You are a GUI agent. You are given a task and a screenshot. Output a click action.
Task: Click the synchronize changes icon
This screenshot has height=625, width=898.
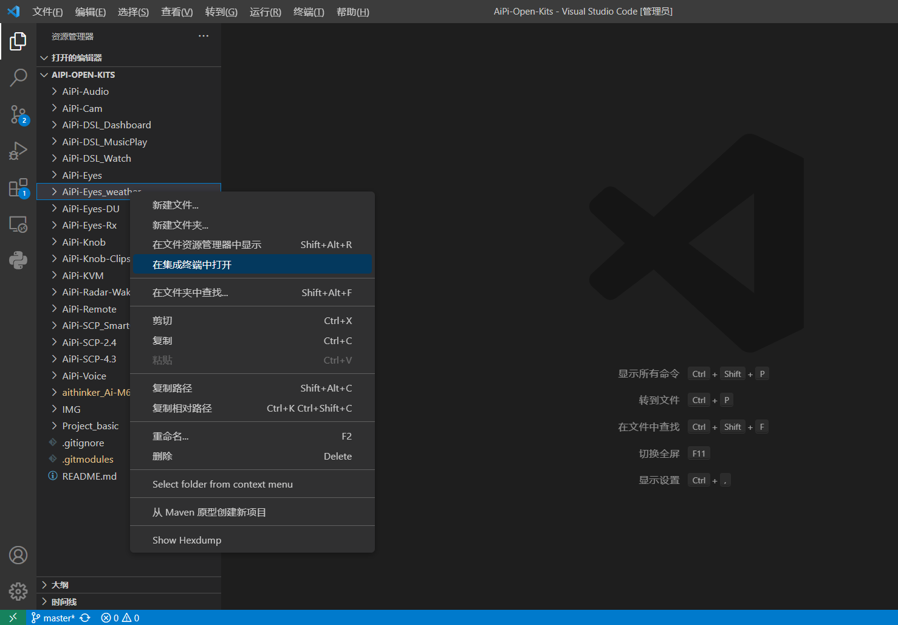(86, 618)
